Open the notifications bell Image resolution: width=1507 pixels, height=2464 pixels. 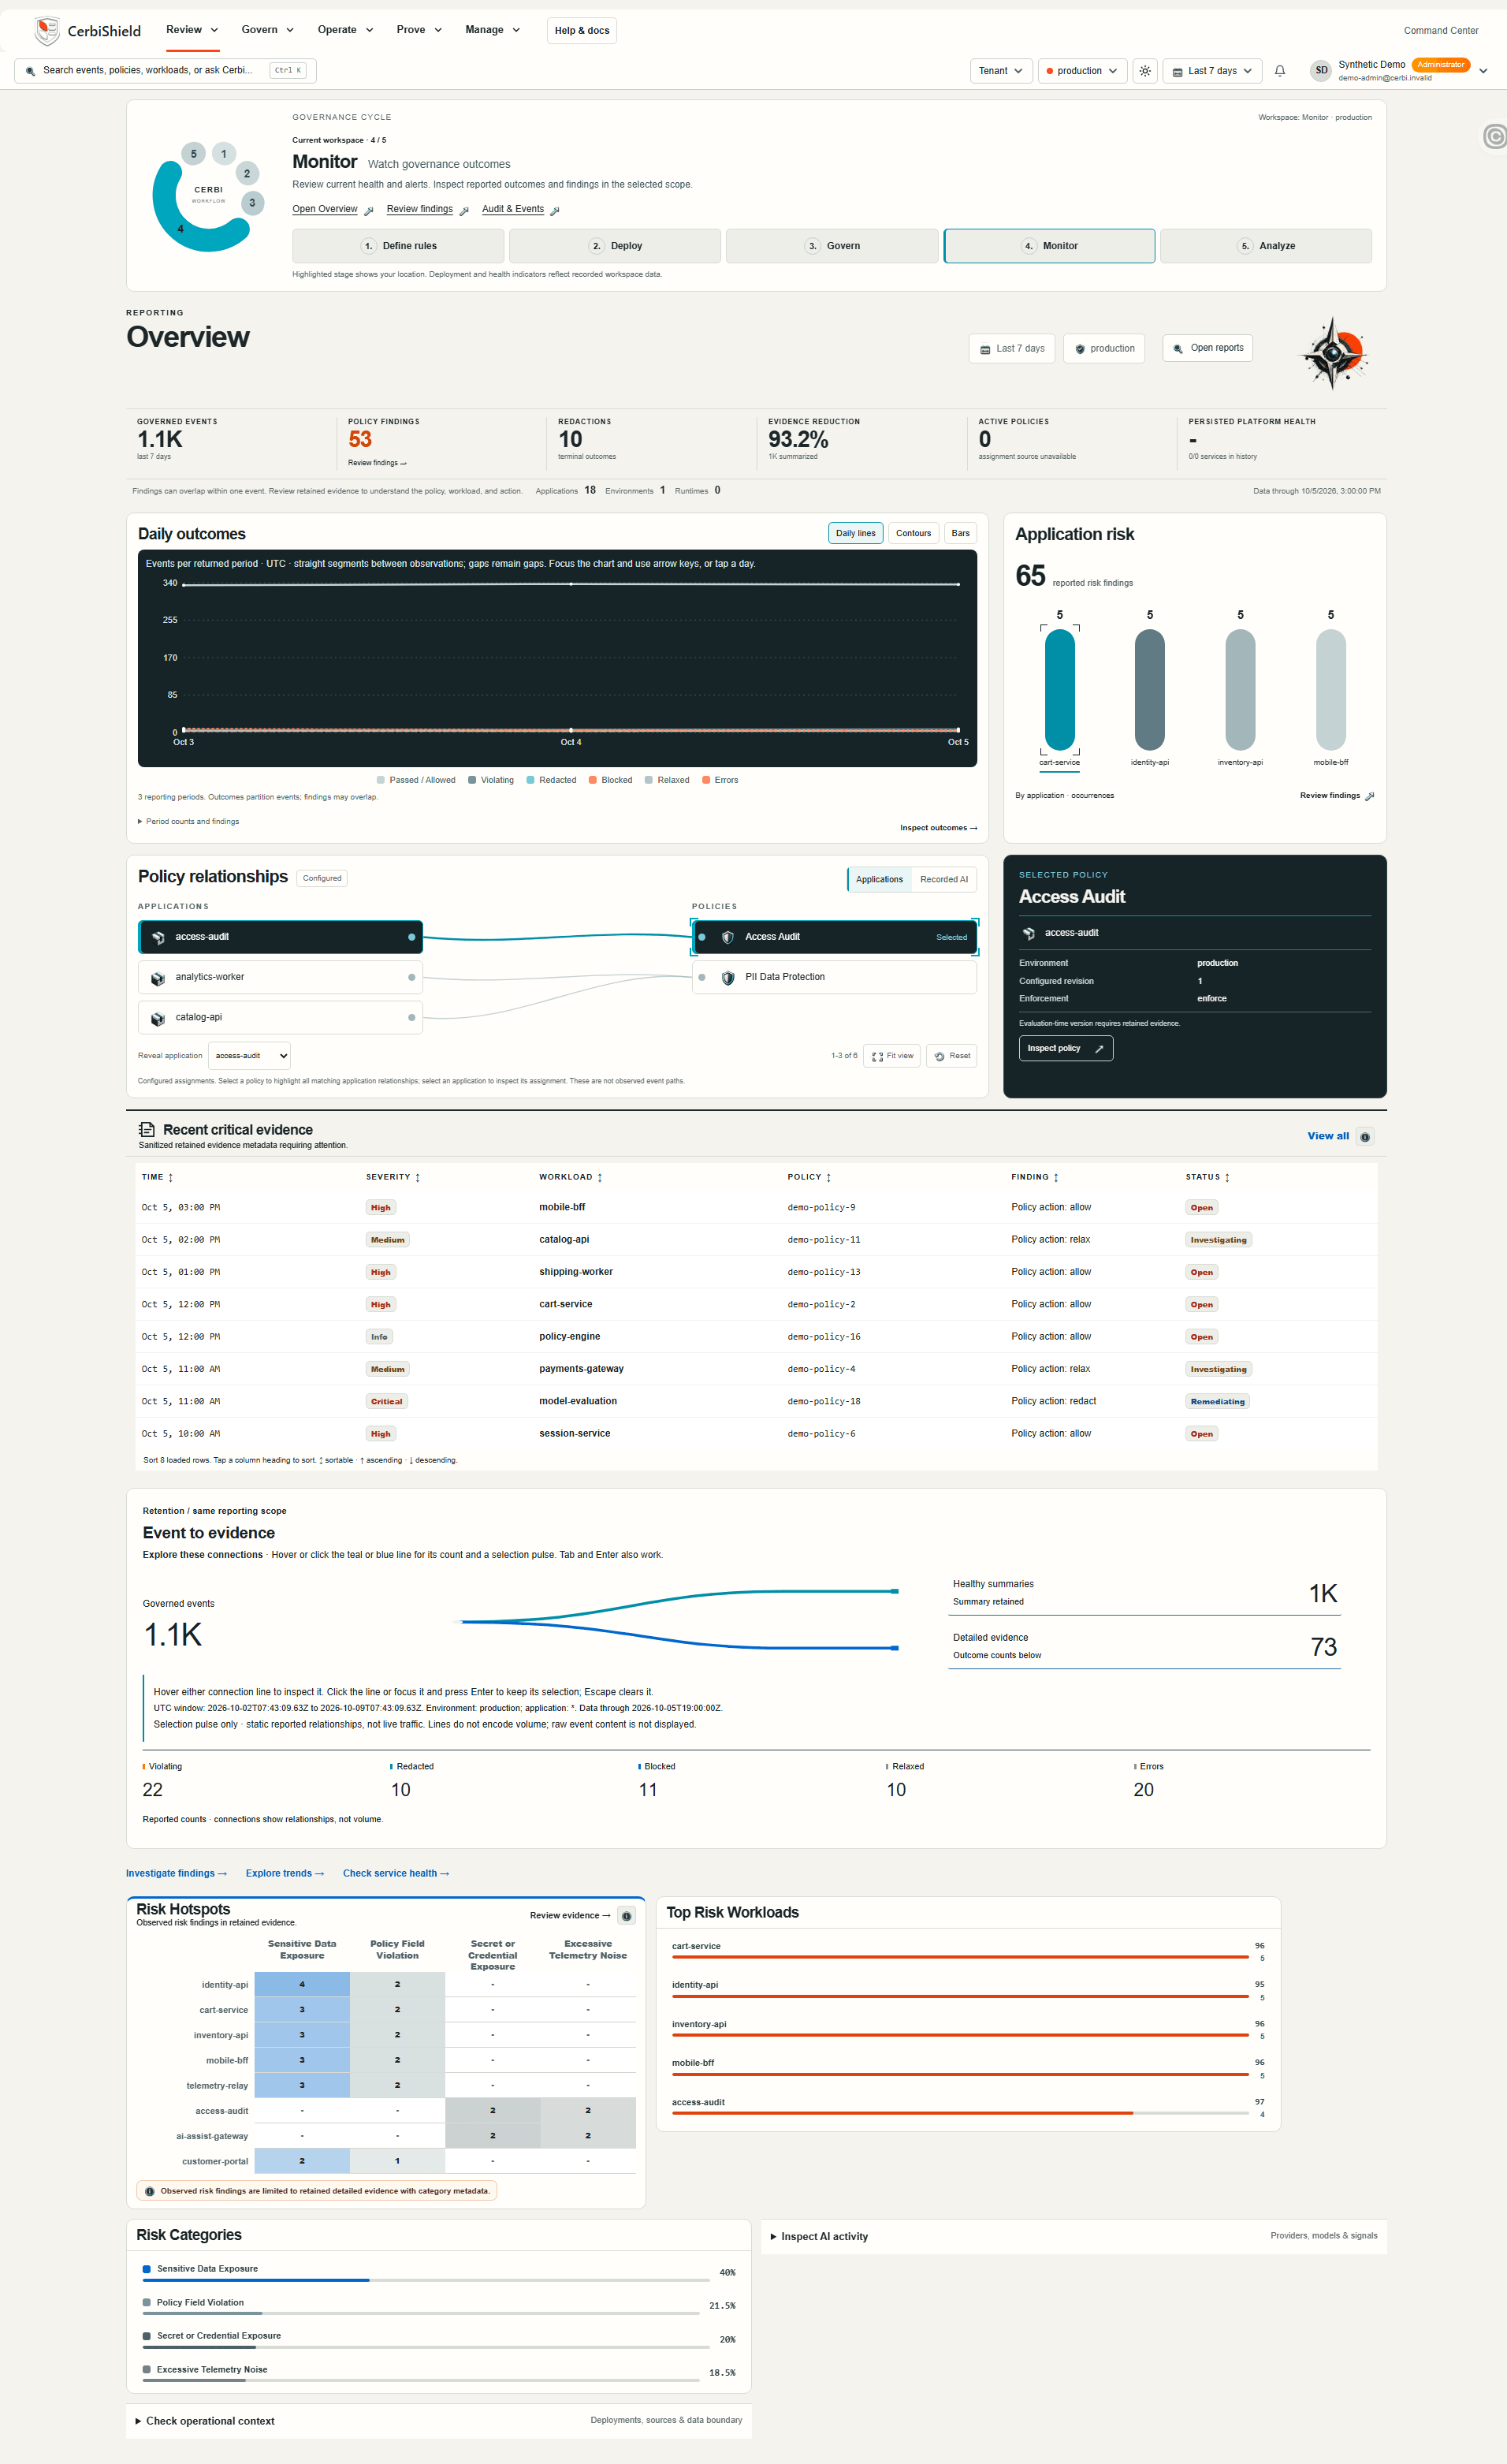pyautogui.click(x=1279, y=71)
